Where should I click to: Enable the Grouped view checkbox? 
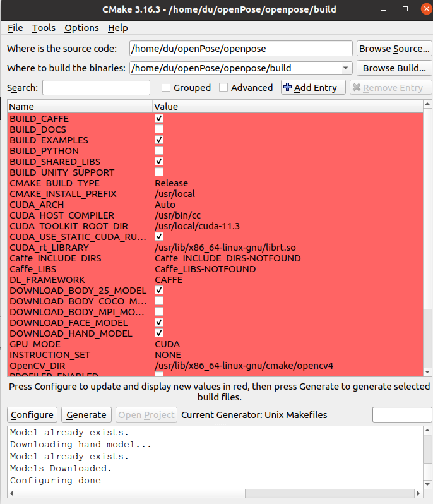[x=166, y=87]
